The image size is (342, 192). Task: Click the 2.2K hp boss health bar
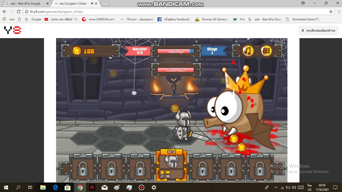[x=176, y=51]
